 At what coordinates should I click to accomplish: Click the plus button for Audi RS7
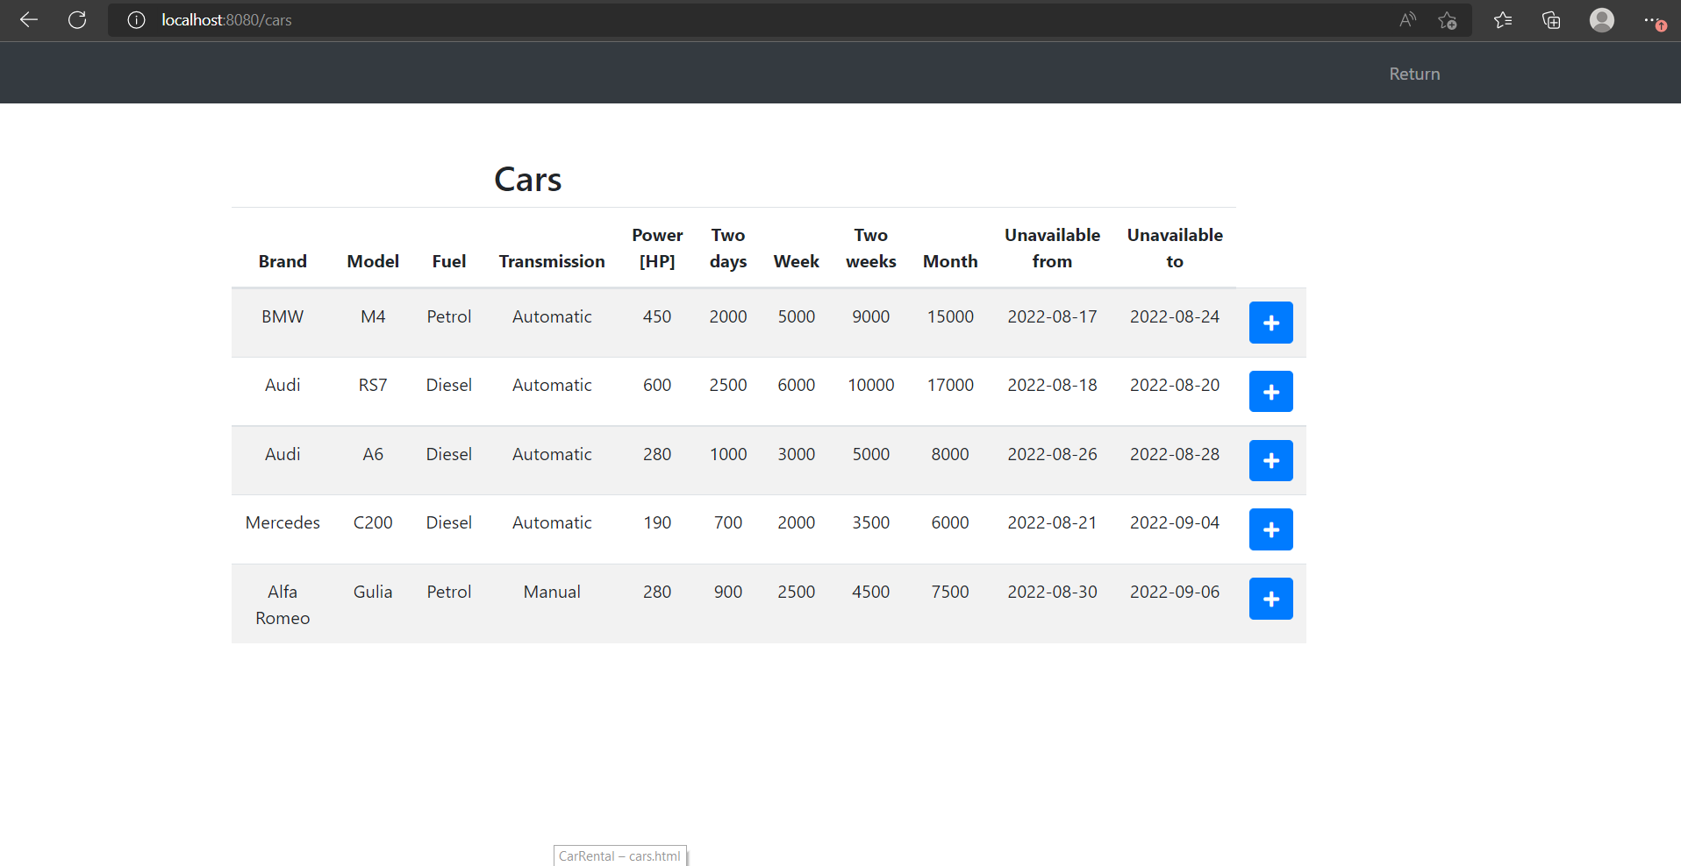1270,391
